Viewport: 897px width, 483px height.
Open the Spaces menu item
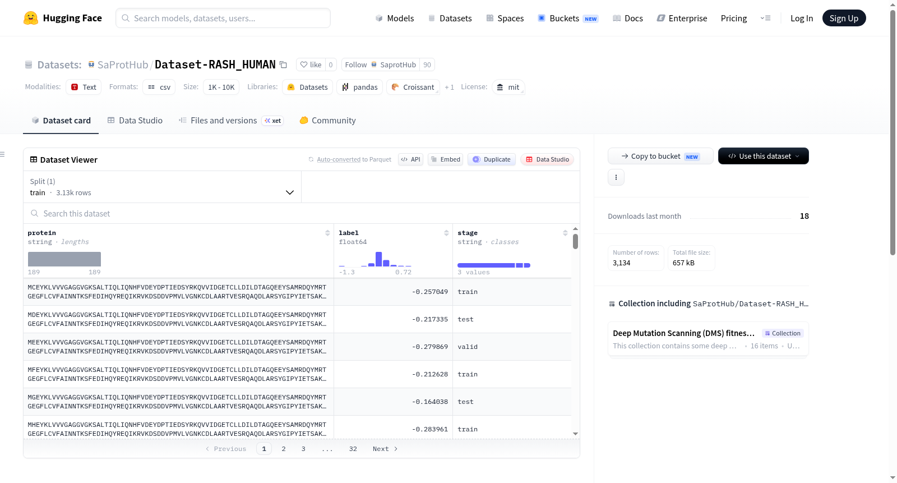point(505,18)
